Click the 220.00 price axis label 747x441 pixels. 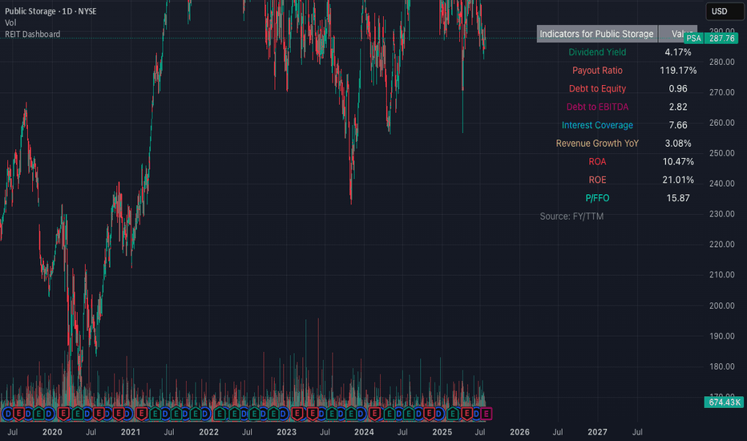[x=721, y=245]
